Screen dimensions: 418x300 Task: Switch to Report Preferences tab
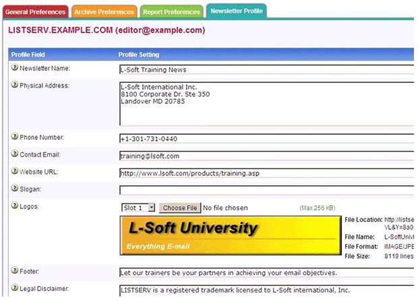click(171, 11)
